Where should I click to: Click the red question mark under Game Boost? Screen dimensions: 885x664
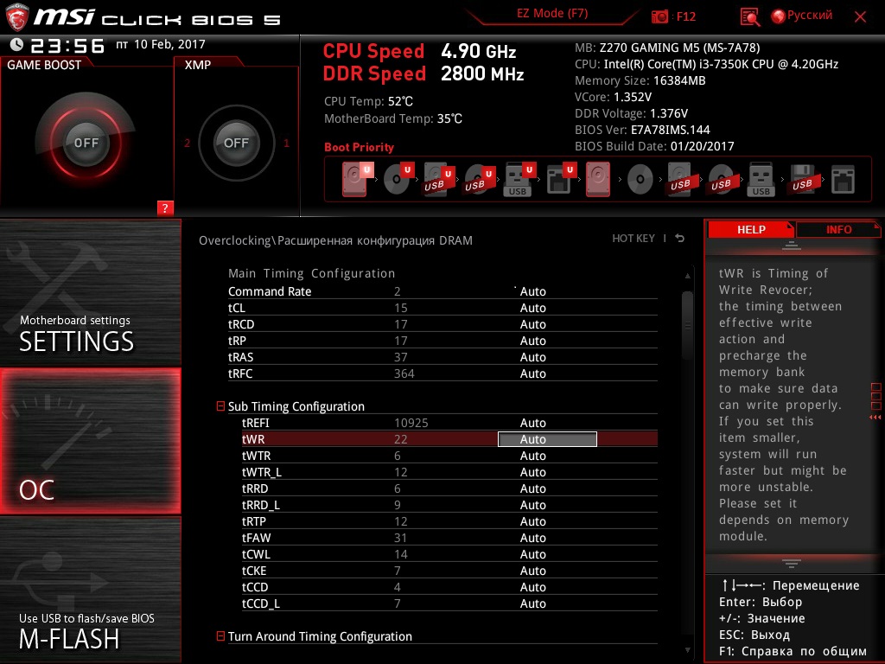point(165,207)
